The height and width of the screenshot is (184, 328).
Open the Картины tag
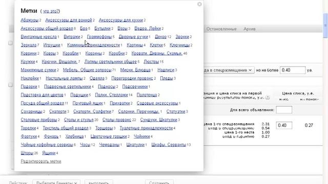click(135, 45)
